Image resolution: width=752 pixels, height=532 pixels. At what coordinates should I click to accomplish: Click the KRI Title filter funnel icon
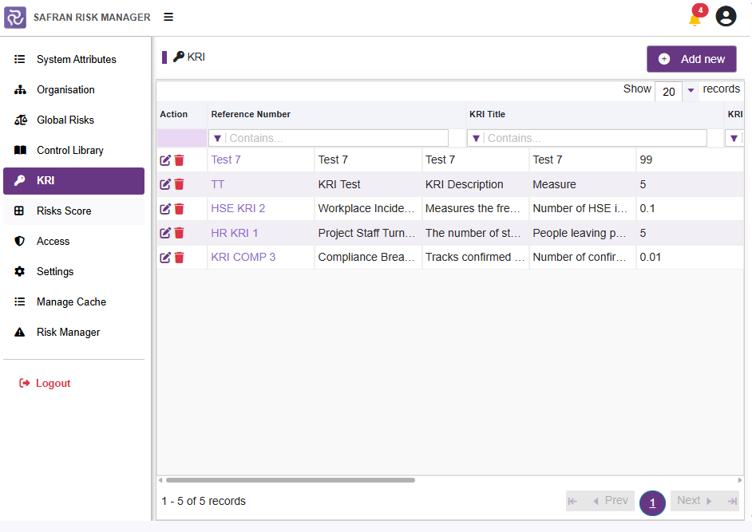[x=476, y=138]
